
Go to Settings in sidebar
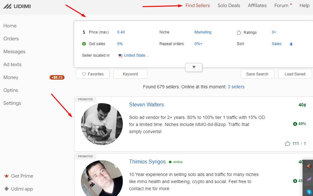(12, 103)
